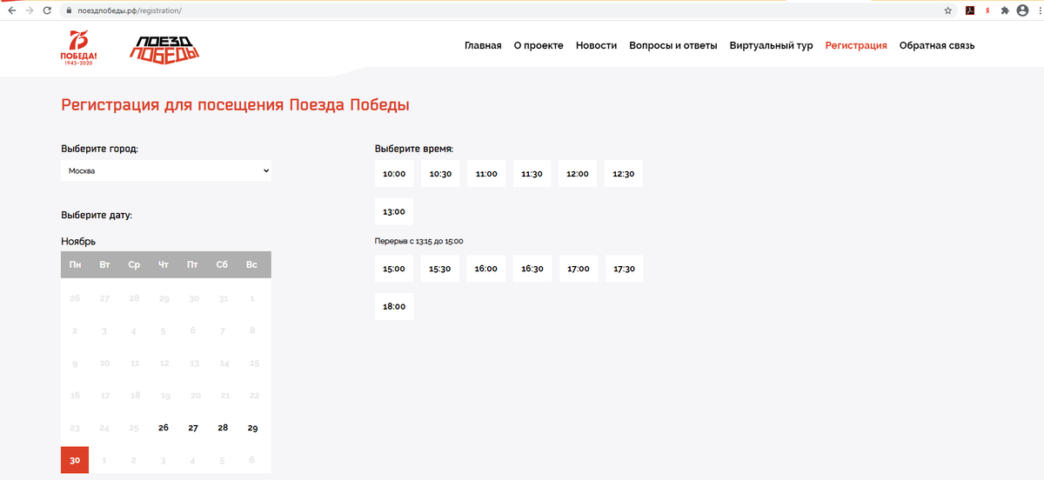Pick the 15:30 time slot
The width and height of the screenshot is (1044, 480).
(x=440, y=269)
